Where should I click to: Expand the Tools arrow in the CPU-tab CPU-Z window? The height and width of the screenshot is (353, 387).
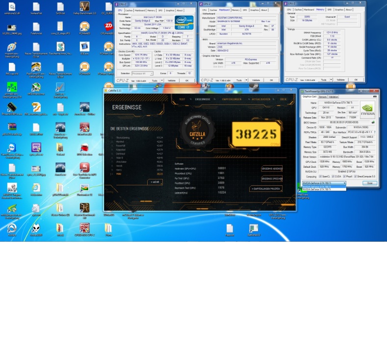point(162,80)
